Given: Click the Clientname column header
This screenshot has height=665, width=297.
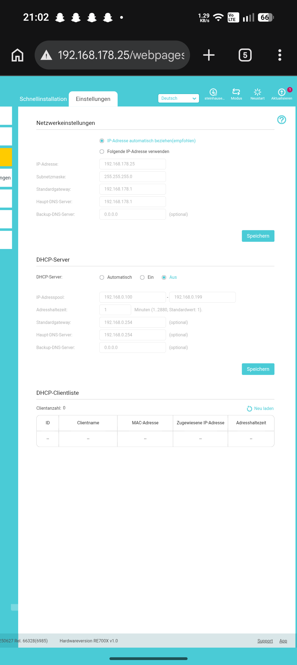Looking at the screenshot, I should (88, 423).
